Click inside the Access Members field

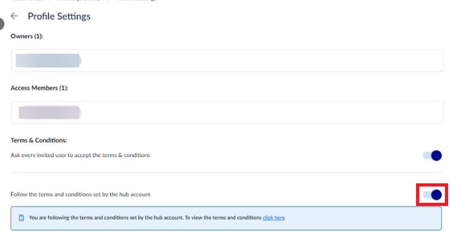pyautogui.click(x=228, y=112)
